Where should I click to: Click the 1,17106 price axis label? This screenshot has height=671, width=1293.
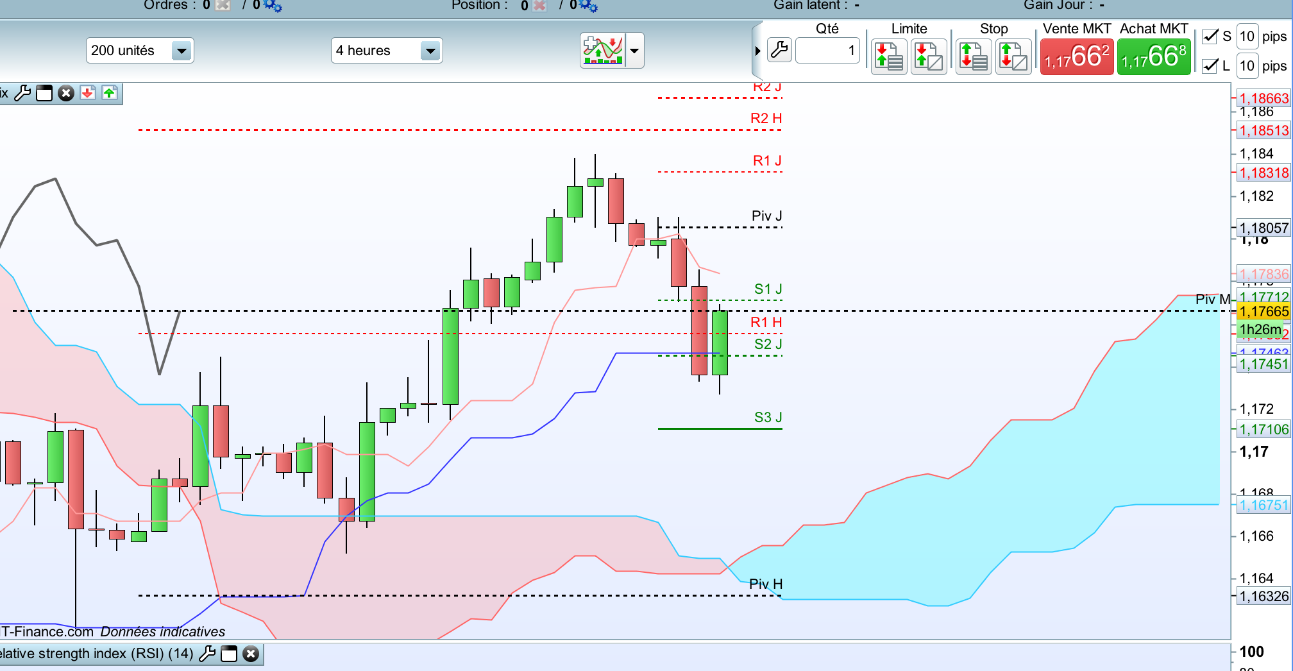[1263, 429]
